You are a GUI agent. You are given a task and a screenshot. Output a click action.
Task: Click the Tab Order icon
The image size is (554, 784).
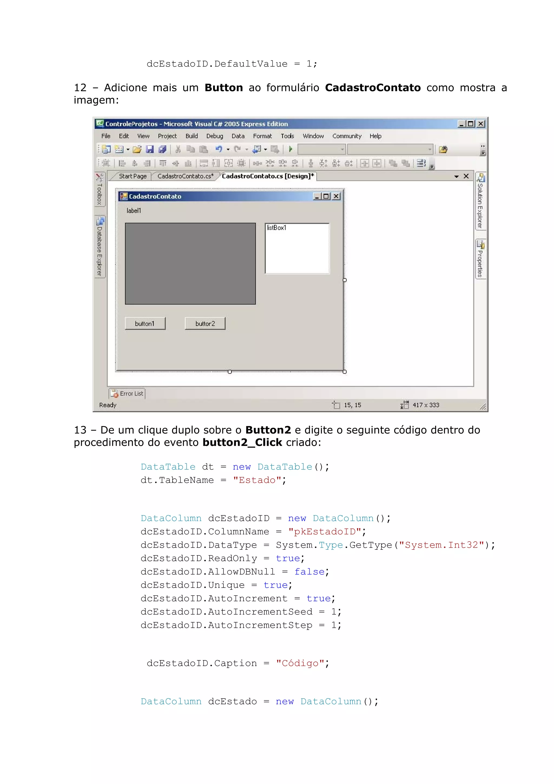[x=421, y=163]
